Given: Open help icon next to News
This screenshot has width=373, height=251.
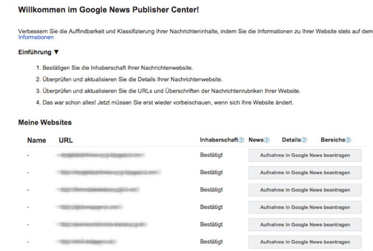Looking at the screenshot, I should click(267, 140).
